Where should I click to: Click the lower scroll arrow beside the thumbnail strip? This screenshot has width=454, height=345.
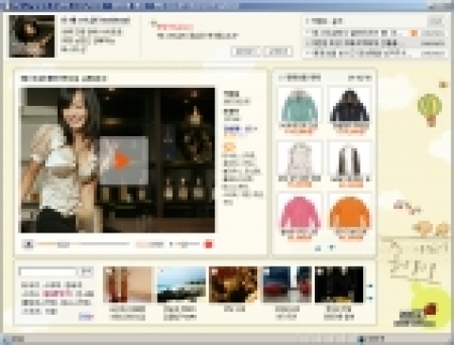(x=370, y=298)
